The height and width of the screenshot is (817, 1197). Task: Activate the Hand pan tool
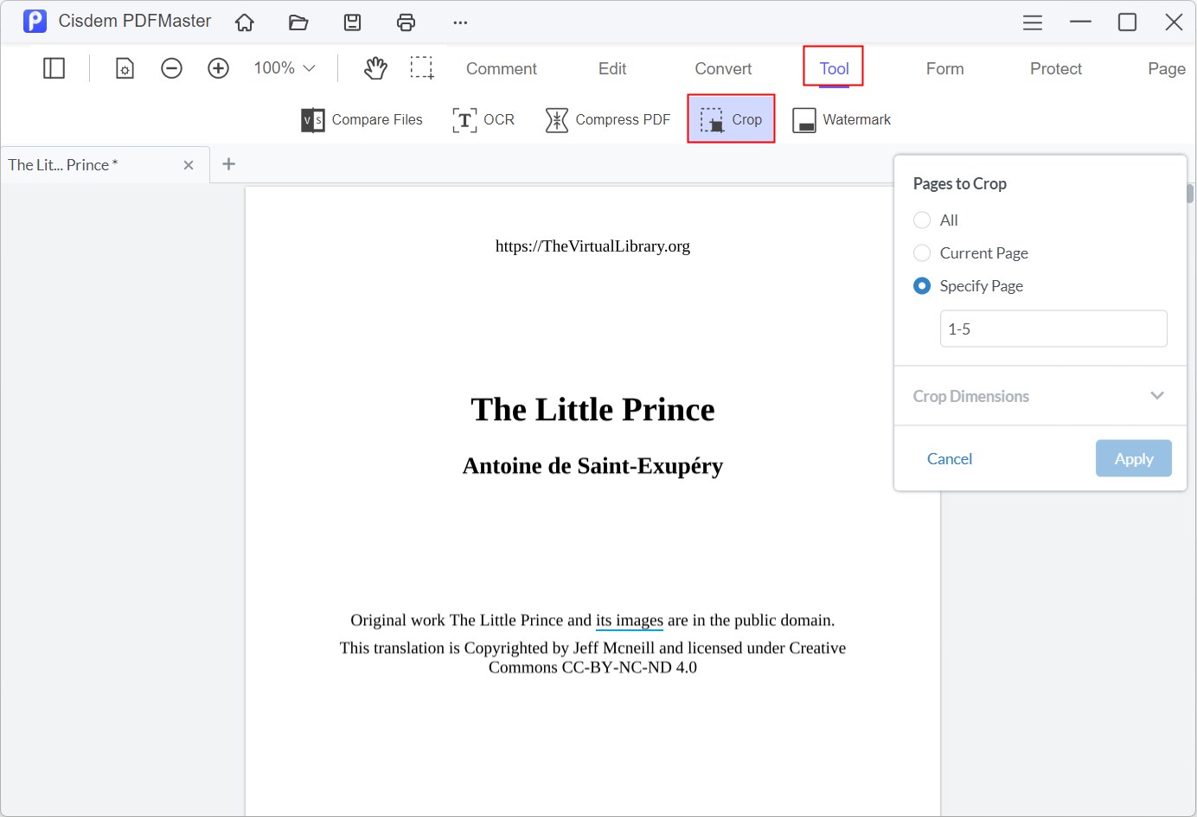point(375,67)
